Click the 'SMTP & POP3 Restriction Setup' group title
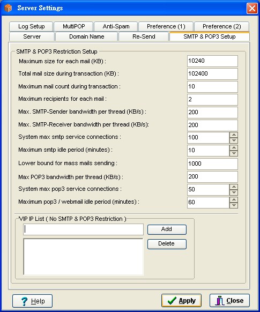260x312 pixels. pos(57,52)
